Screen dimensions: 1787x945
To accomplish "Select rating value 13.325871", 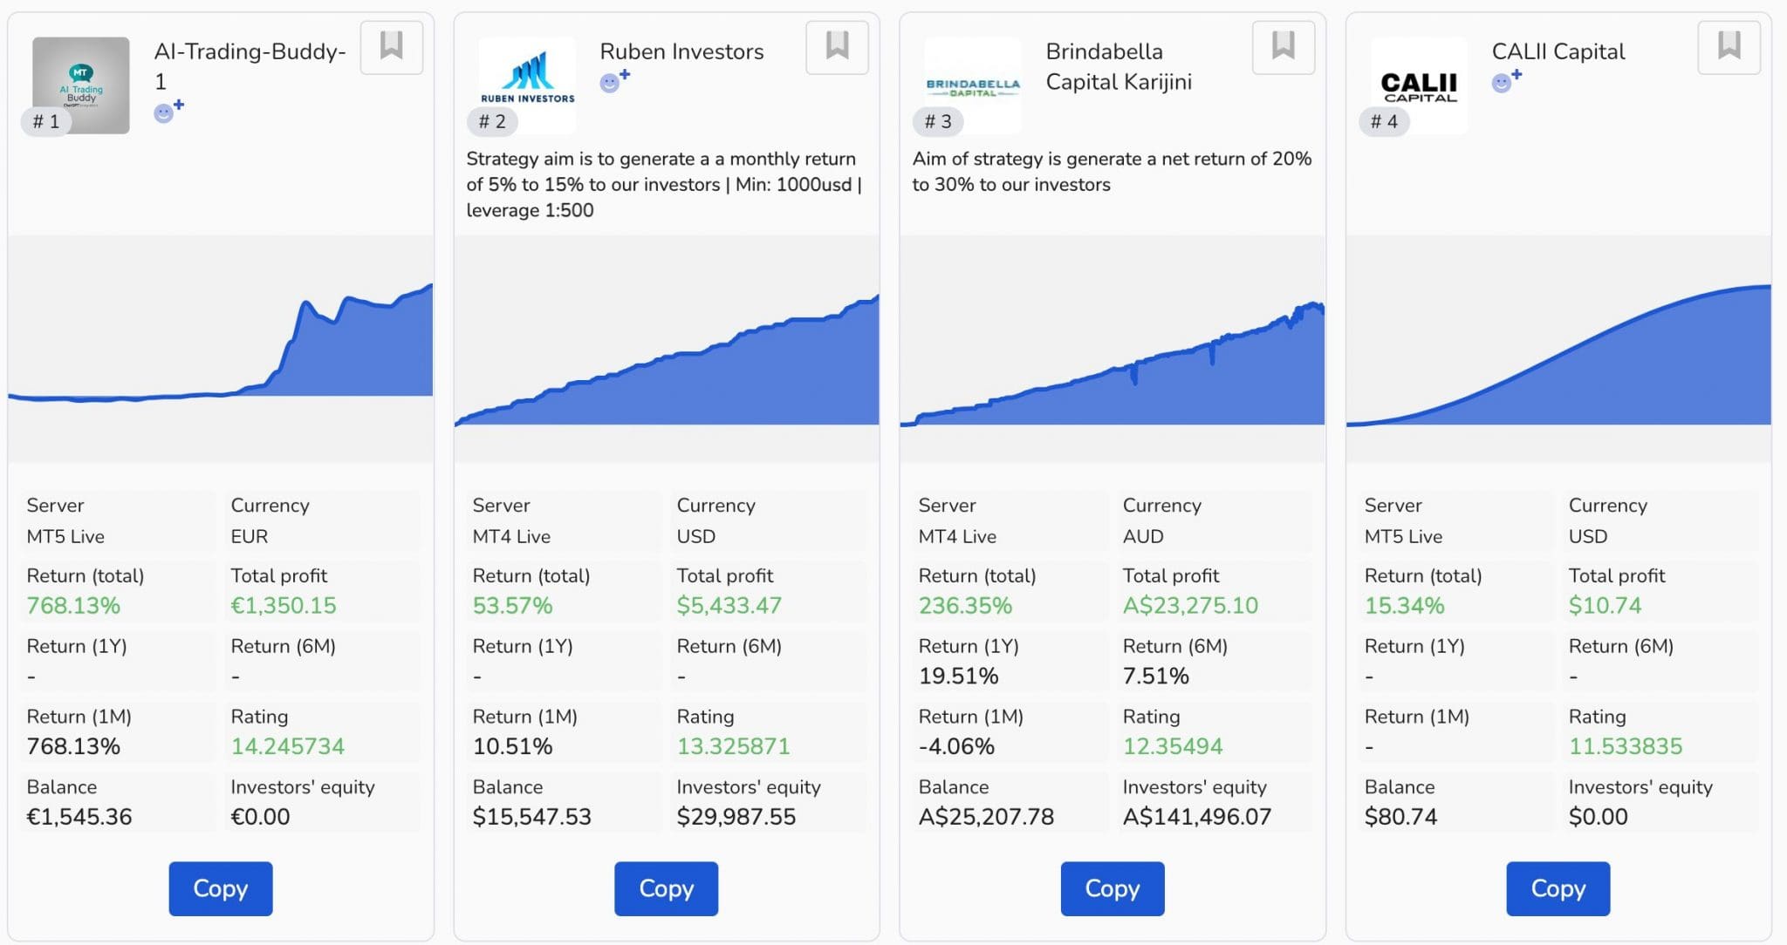I will pos(733,746).
